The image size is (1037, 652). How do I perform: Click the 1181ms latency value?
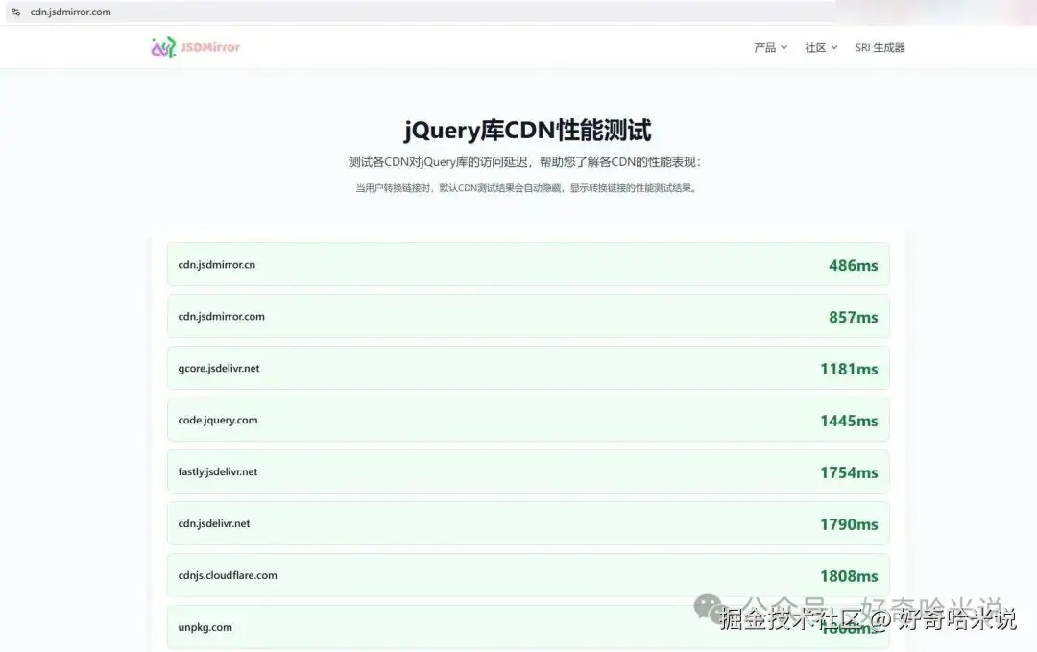pyautogui.click(x=849, y=369)
